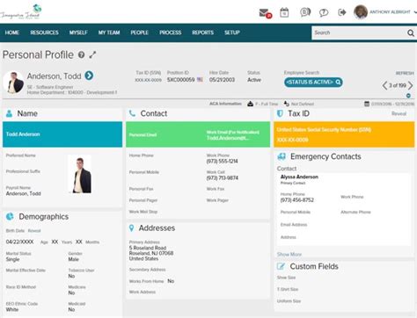Click the REFRESH link
The height and width of the screenshot is (318, 417).
click(405, 73)
